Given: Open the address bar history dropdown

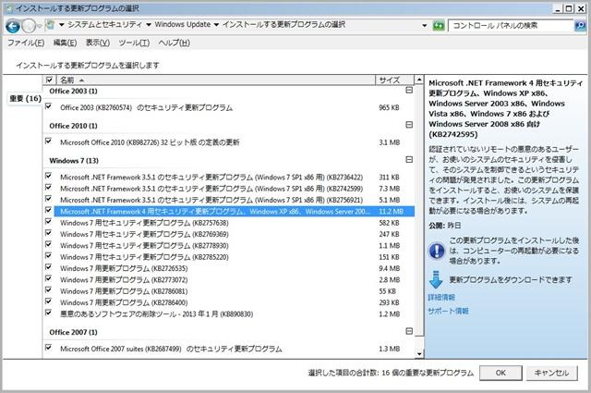Looking at the screenshot, I should tap(425, 26).
